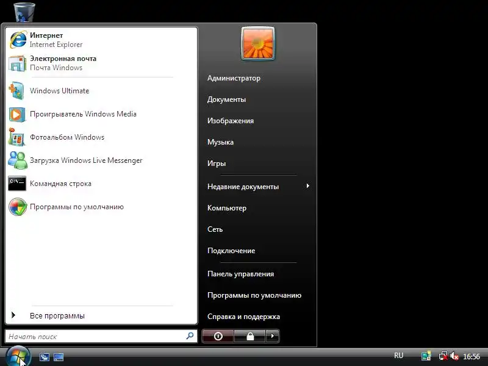
Task: Click the colored squares tray icon
Action: pyautogui.click(x=426, y=356)
